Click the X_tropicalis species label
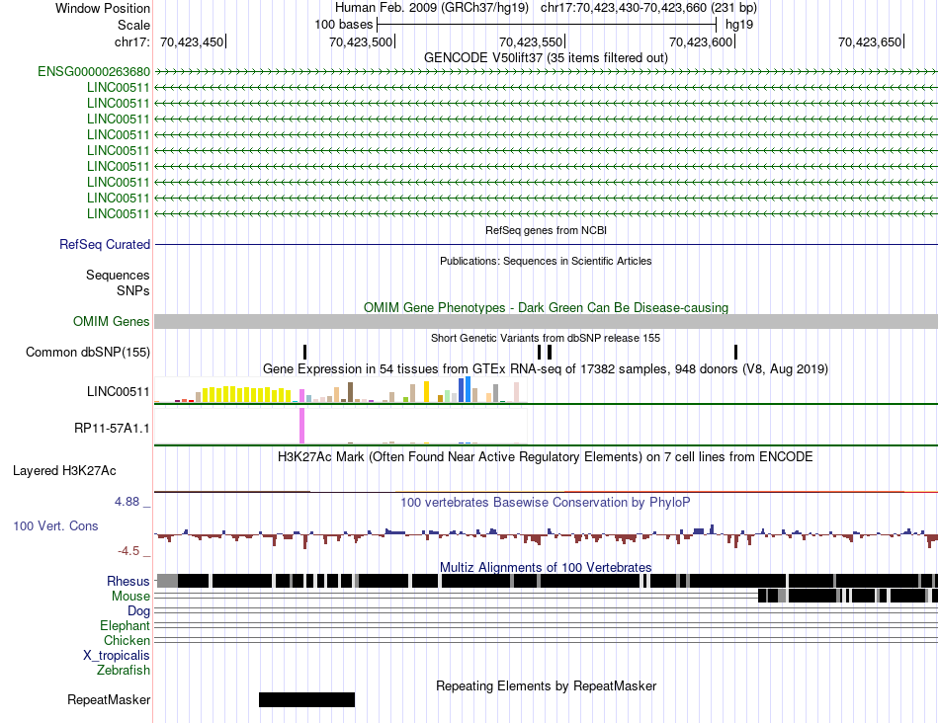This screenshot has width=939, height=723. [117, 656]
